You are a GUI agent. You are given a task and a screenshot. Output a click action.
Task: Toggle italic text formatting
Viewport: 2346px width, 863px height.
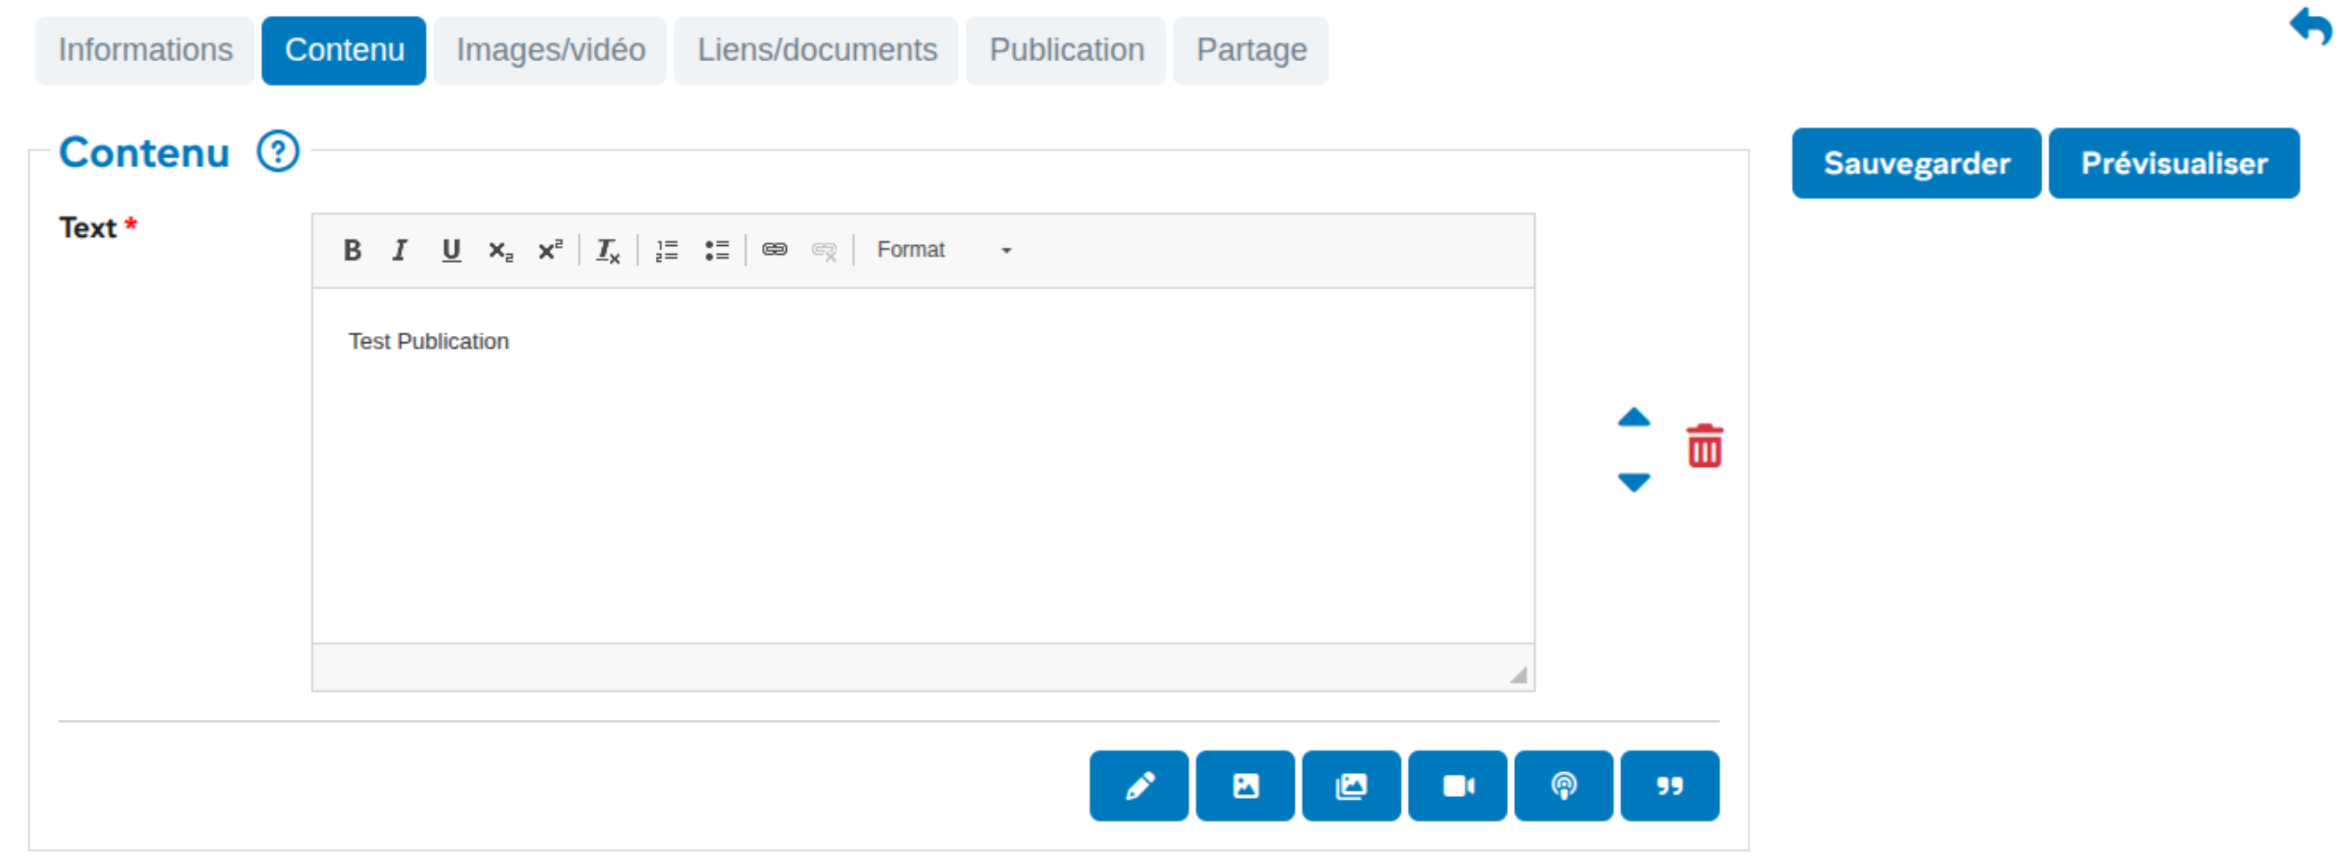pos(399,251)
